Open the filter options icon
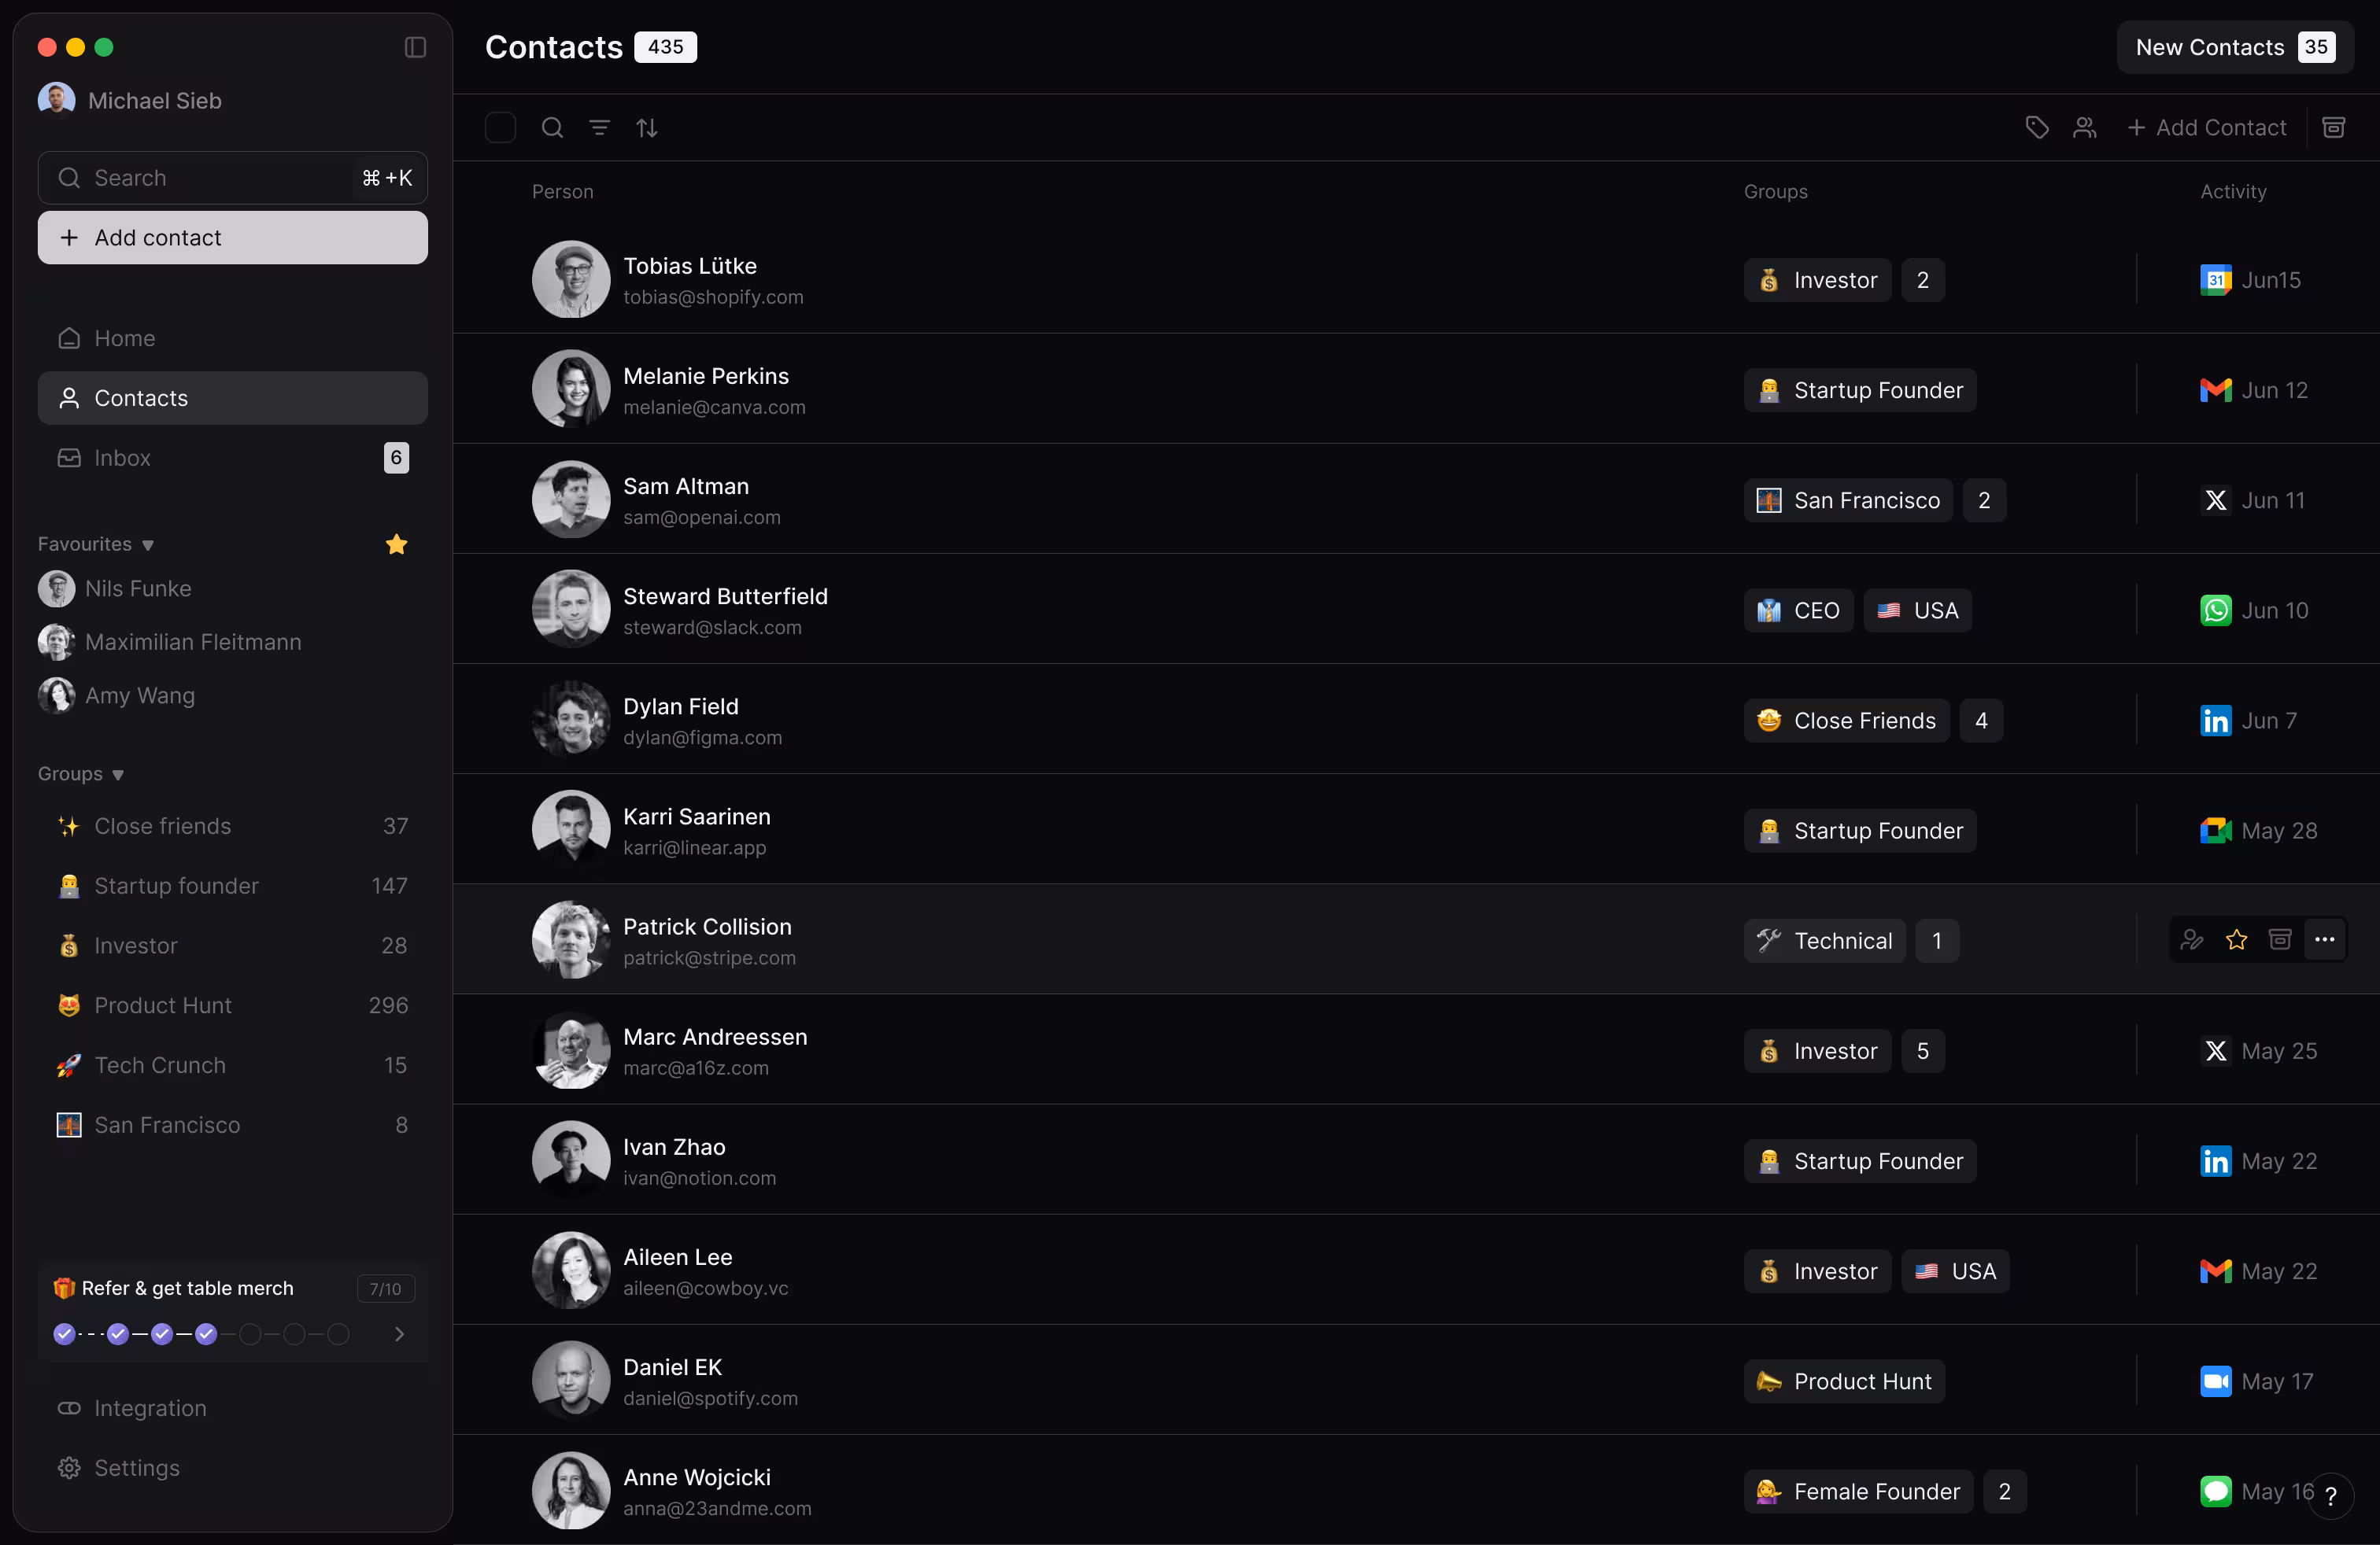This screenshot has height=1545, width=2380. (x=600, y=128)
